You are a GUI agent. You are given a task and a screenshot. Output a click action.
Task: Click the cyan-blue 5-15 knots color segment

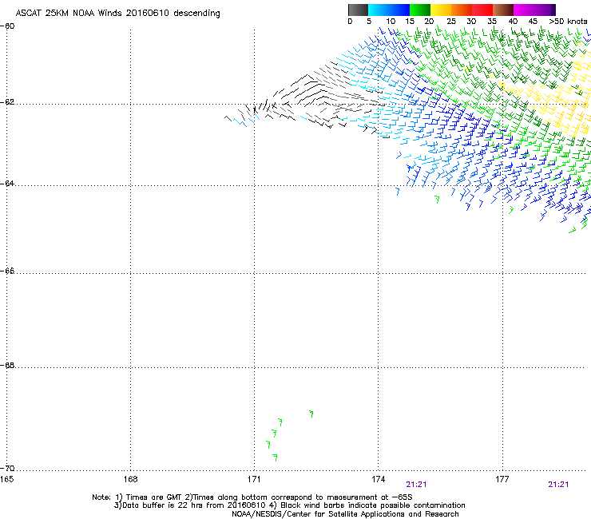coord(389,10)
